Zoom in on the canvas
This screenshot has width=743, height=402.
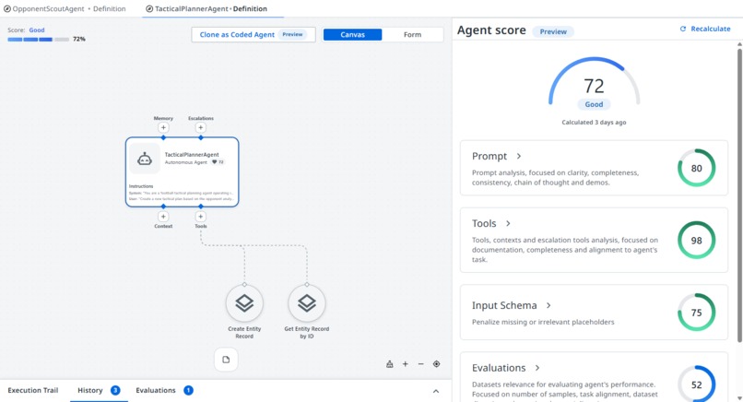coord(405,364)
